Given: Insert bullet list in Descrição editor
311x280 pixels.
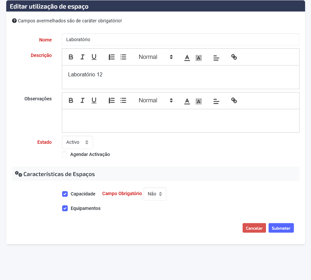Looking at the screenshot, I should (x=123, y=57).
